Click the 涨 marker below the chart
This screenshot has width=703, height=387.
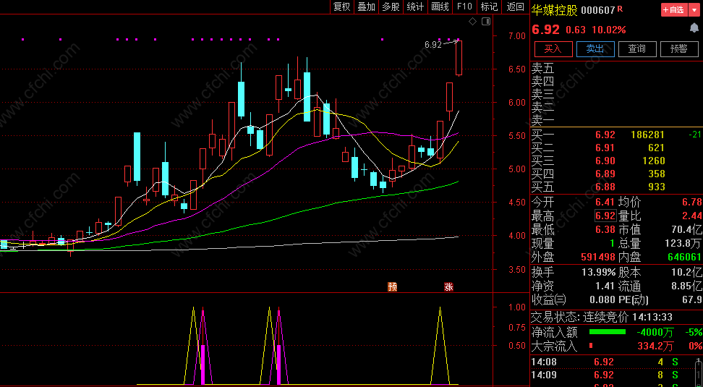point(448,286)
